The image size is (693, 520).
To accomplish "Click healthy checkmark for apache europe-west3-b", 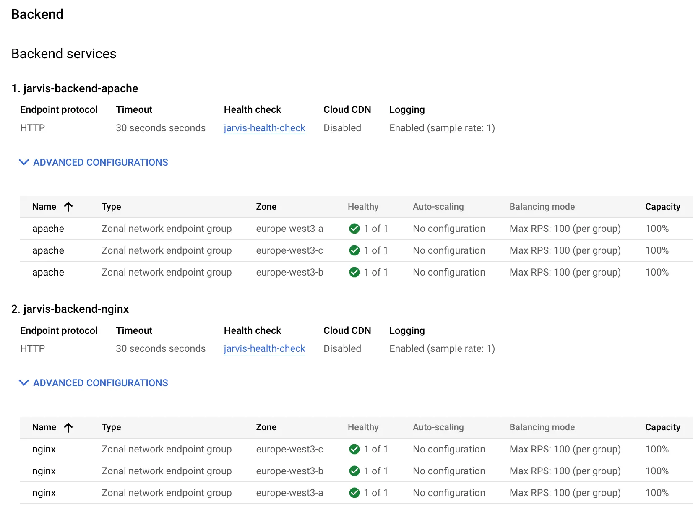I will click(354, 272).
